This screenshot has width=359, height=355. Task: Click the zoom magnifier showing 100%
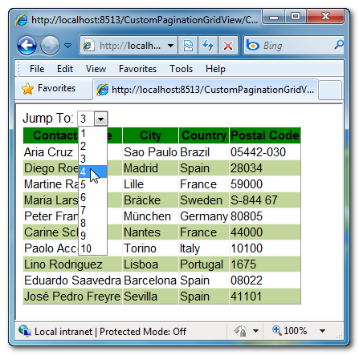pos(277,331)
